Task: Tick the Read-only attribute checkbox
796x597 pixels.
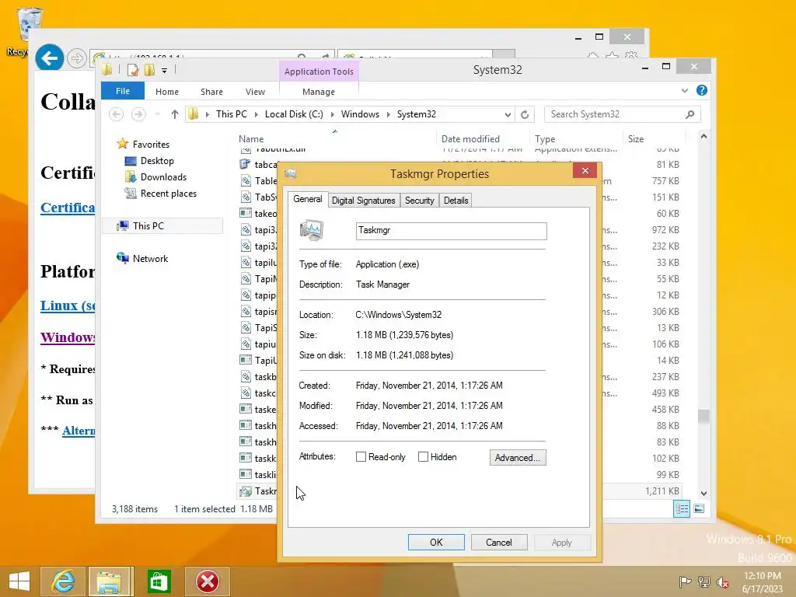Action: pos(361,457)
